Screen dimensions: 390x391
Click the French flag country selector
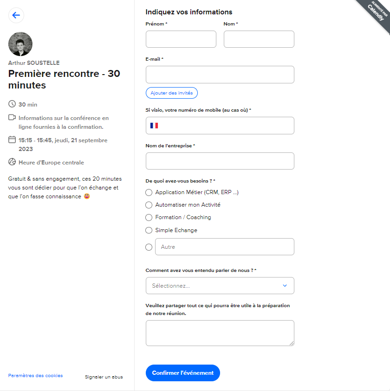click(x=154, y=126)
